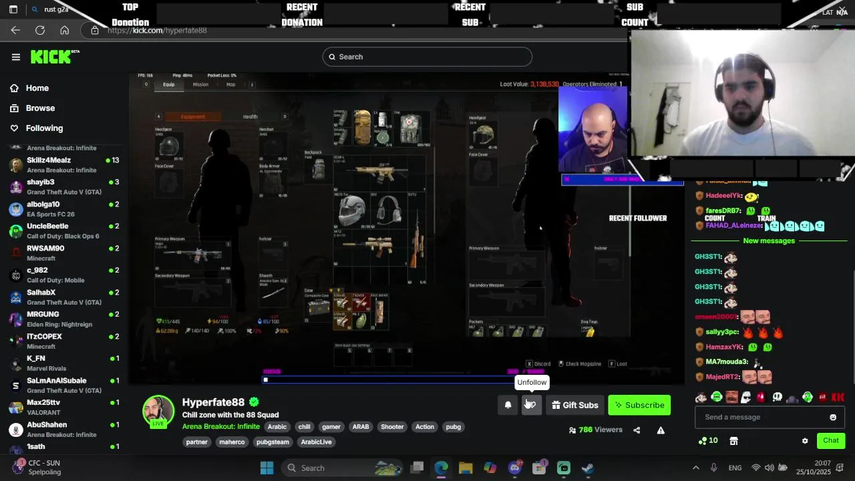
Task: Open emoji picker in message box
Action: tap(833, 418)
